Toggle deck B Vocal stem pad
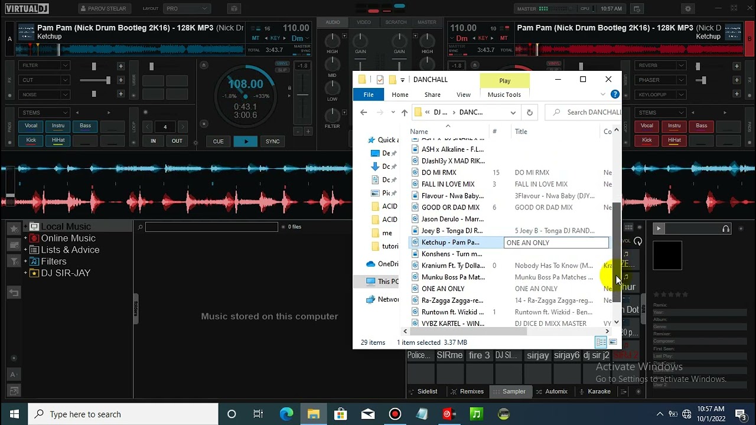 click(647, 126)
